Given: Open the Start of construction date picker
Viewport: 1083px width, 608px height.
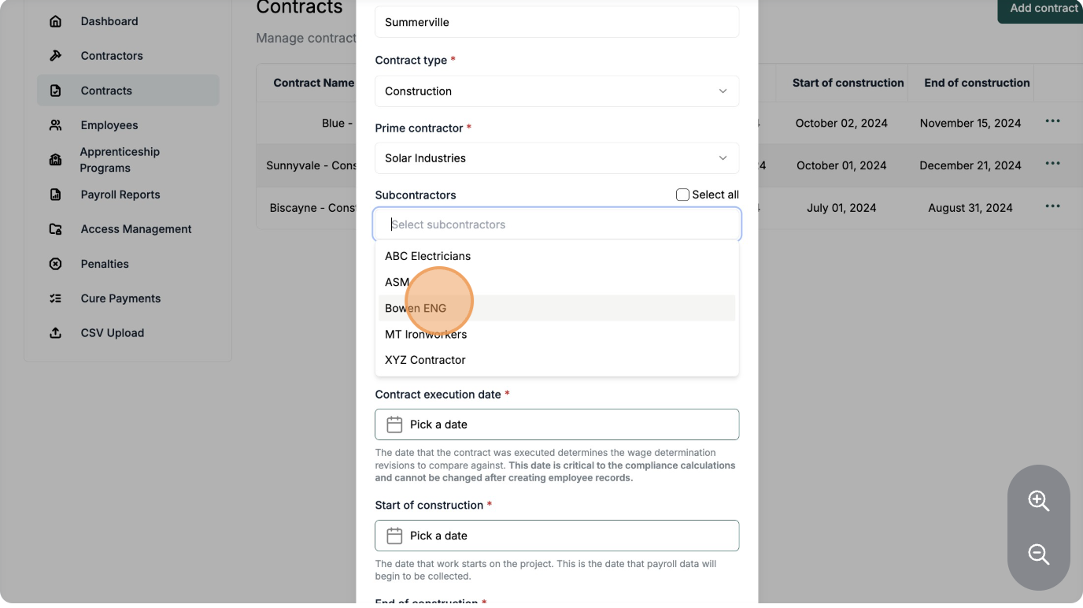Looking at the screenshot, I should pyautogui.click(x=556, y=536).
